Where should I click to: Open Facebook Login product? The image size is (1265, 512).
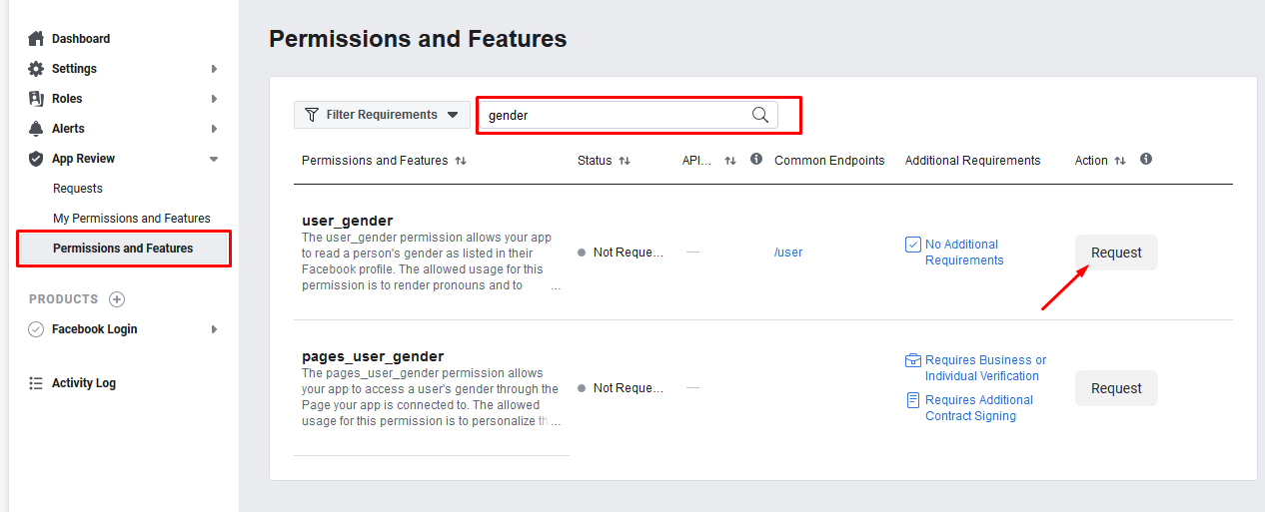click(x=95, y=329)
